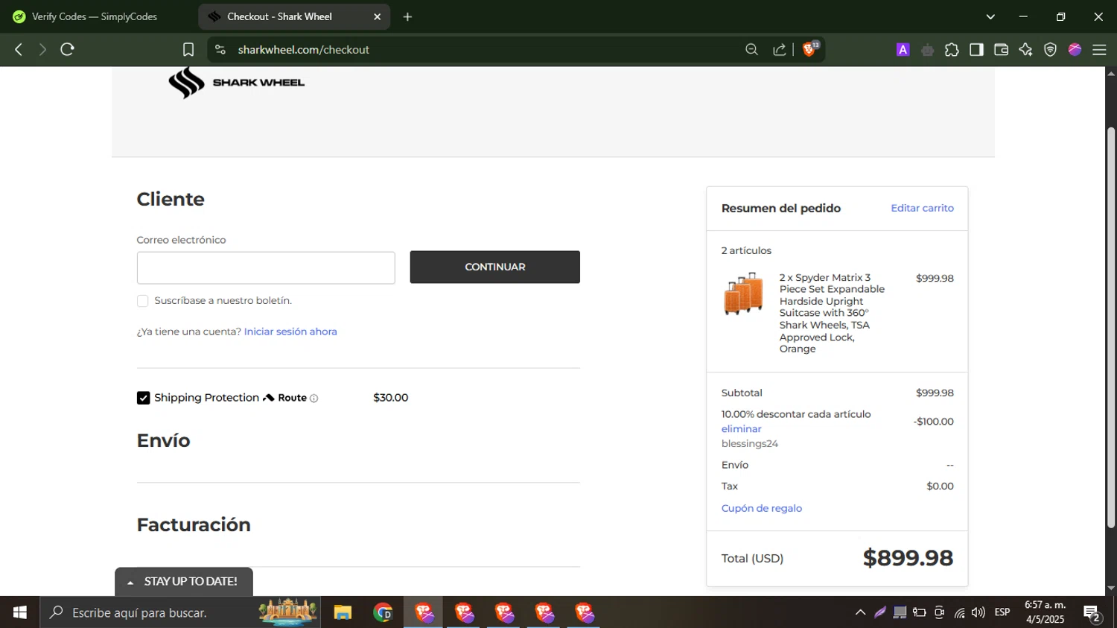Image resolution: width=1117 pixels, height=628 pixels.
Task: Click the zoom out magnifier icon
Action: 751,49
